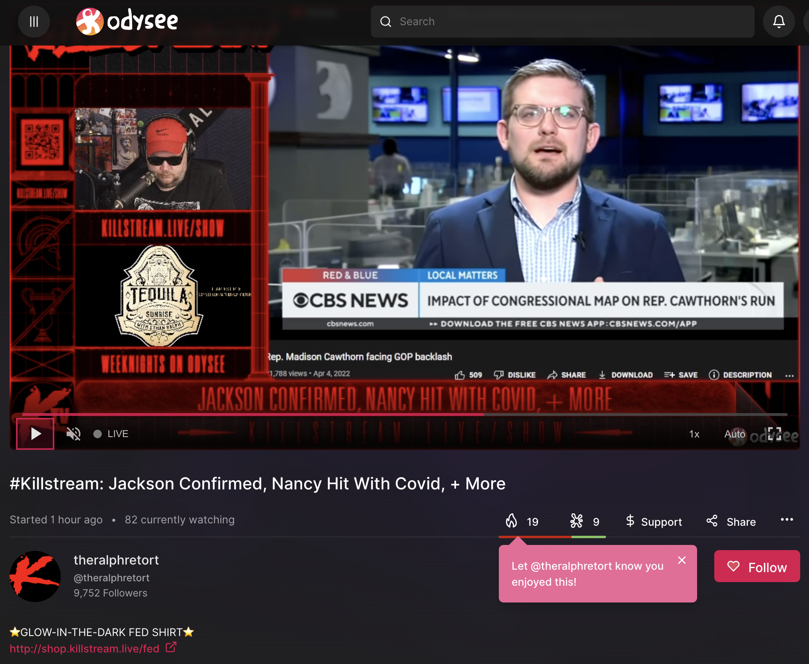Click '82 currently watching' text
The width and height of the screenshot is (809, 664).
[x=179, y=520]
